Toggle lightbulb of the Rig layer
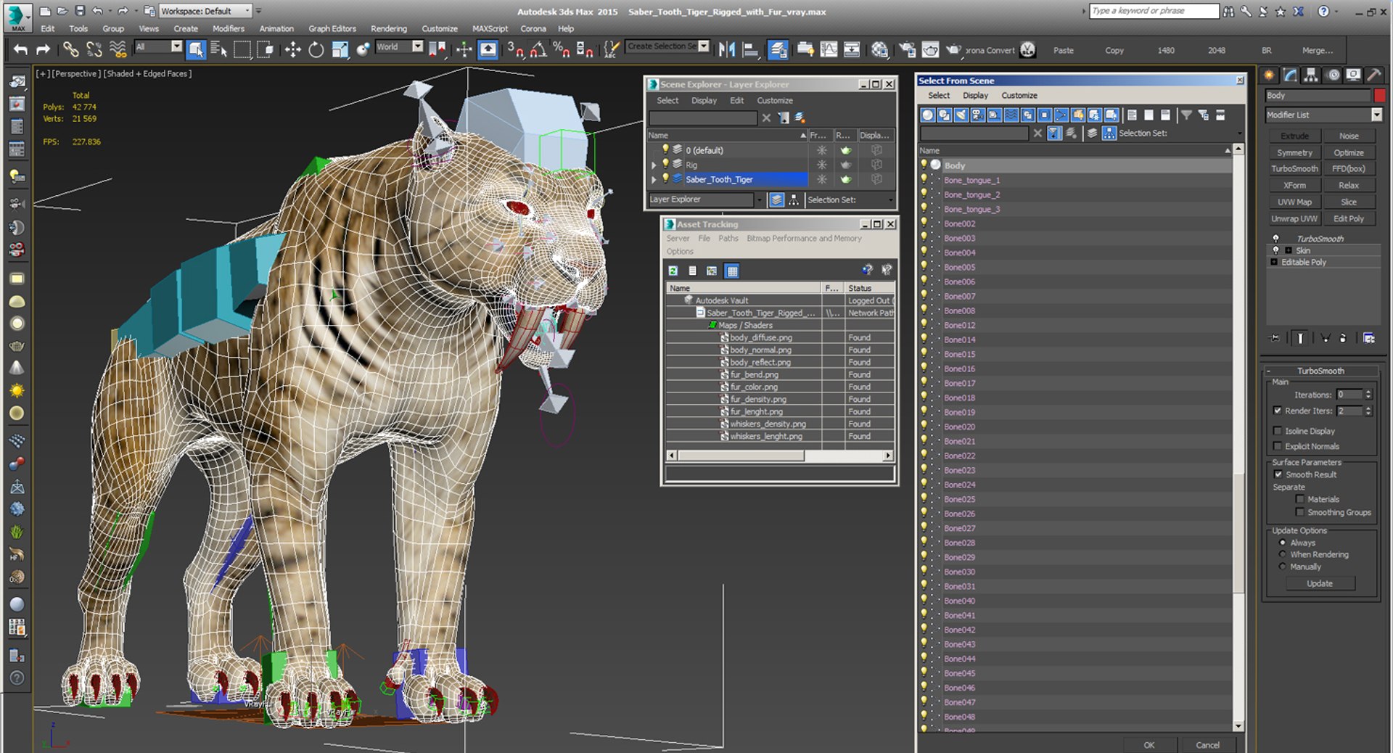Image resolution: width=1393 pixels, height=753 pixels. click(x=665, y=165)
